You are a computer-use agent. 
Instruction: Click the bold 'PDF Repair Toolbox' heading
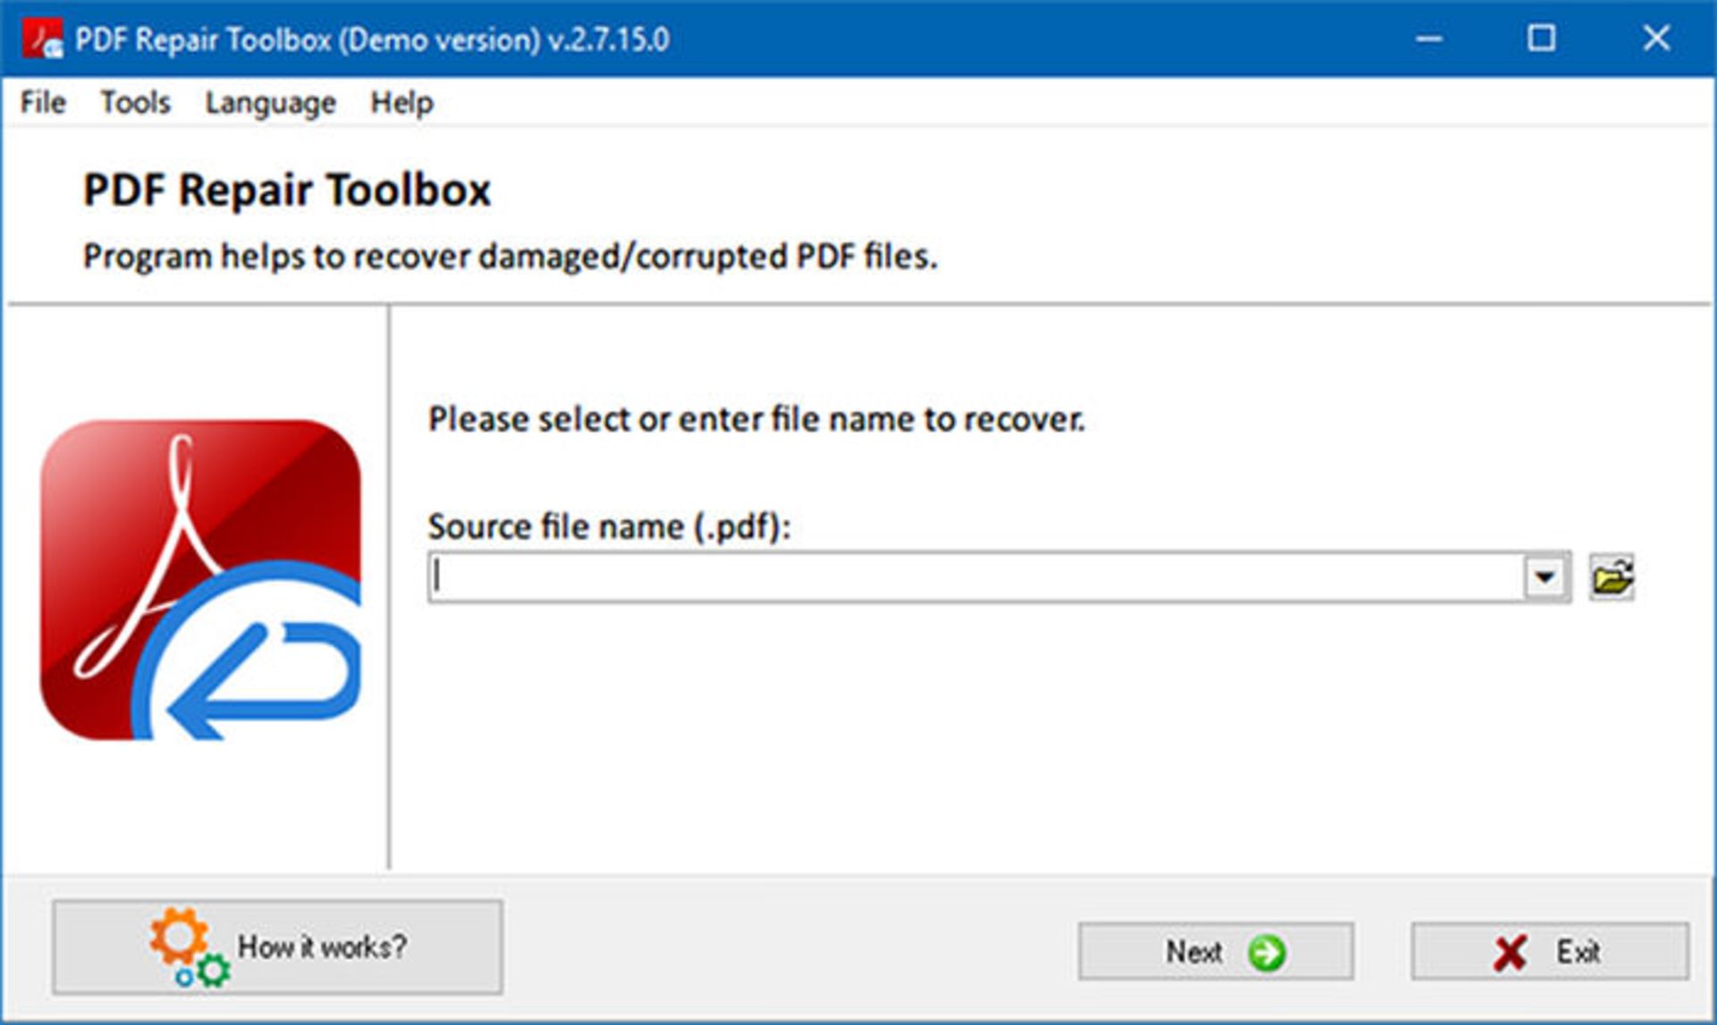[287, 190]
